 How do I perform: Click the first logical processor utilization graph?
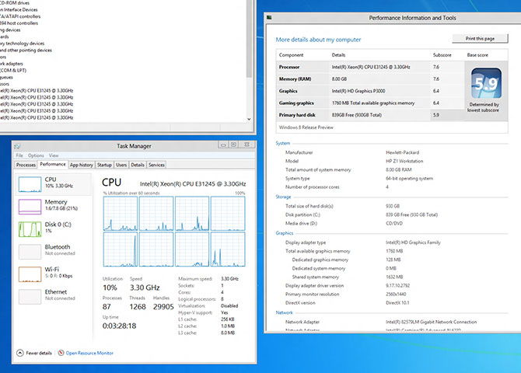tap(121, 213)
